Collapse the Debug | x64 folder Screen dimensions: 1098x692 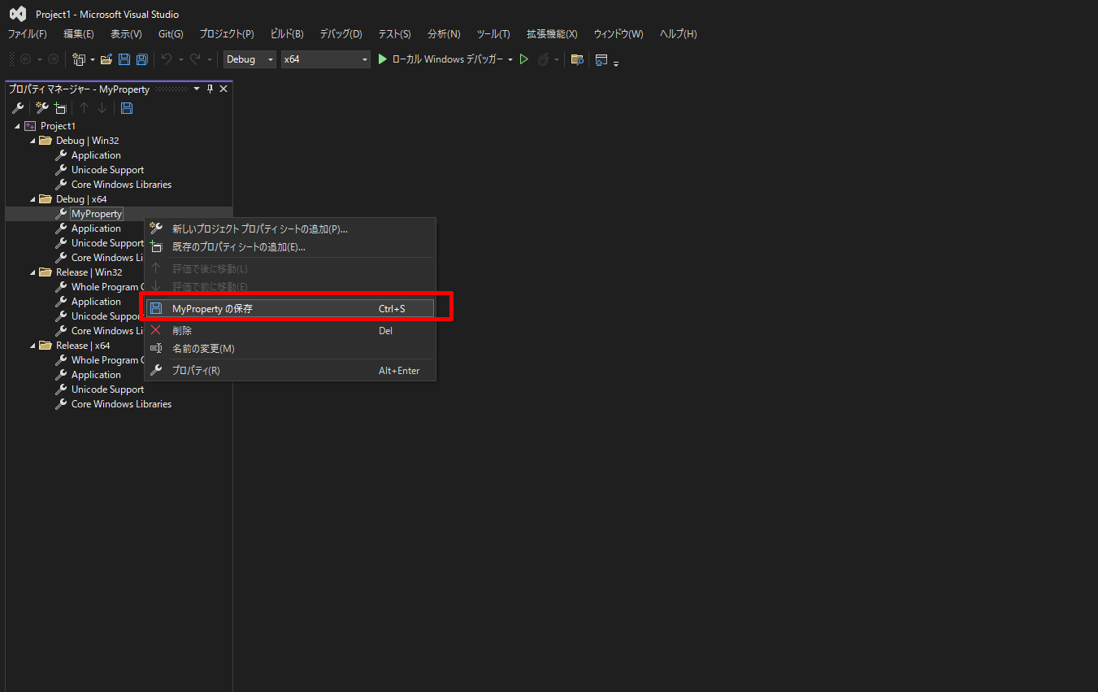(33, 199)
